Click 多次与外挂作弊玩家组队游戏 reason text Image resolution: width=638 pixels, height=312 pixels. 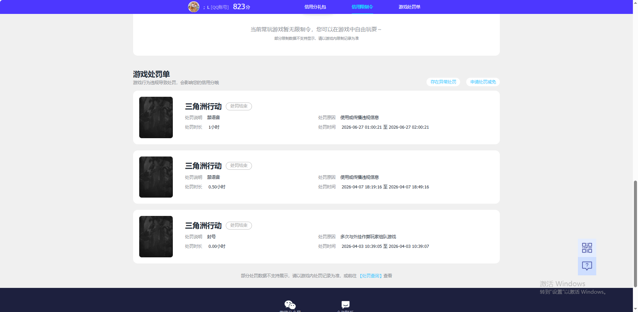click(x=368, y=237)
